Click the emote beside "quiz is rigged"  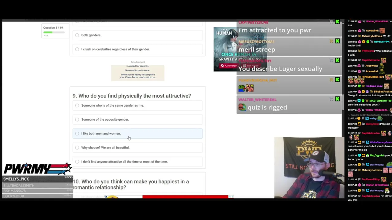(x=242, y=107)
